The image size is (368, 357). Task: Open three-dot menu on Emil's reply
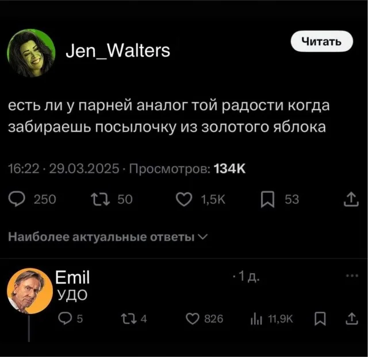coord(352,275)
